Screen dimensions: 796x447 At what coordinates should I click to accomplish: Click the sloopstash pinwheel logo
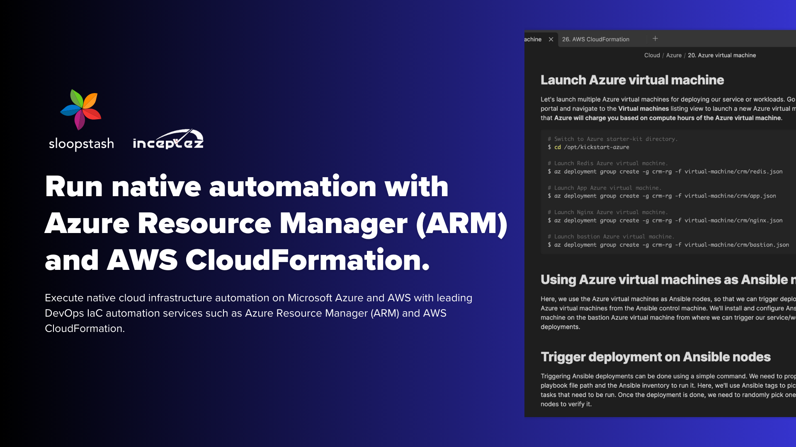[x=81, y=110]
